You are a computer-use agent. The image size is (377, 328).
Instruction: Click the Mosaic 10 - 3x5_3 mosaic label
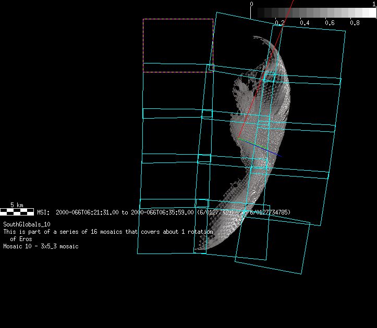tap(41, 246)
